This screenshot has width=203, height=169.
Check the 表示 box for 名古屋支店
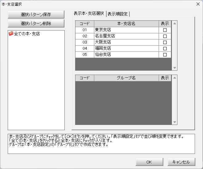165,36
